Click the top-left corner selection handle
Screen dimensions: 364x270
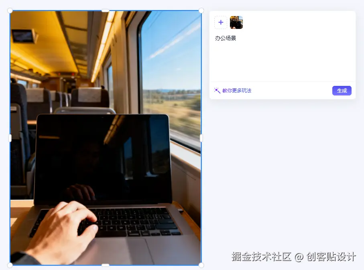10,10
